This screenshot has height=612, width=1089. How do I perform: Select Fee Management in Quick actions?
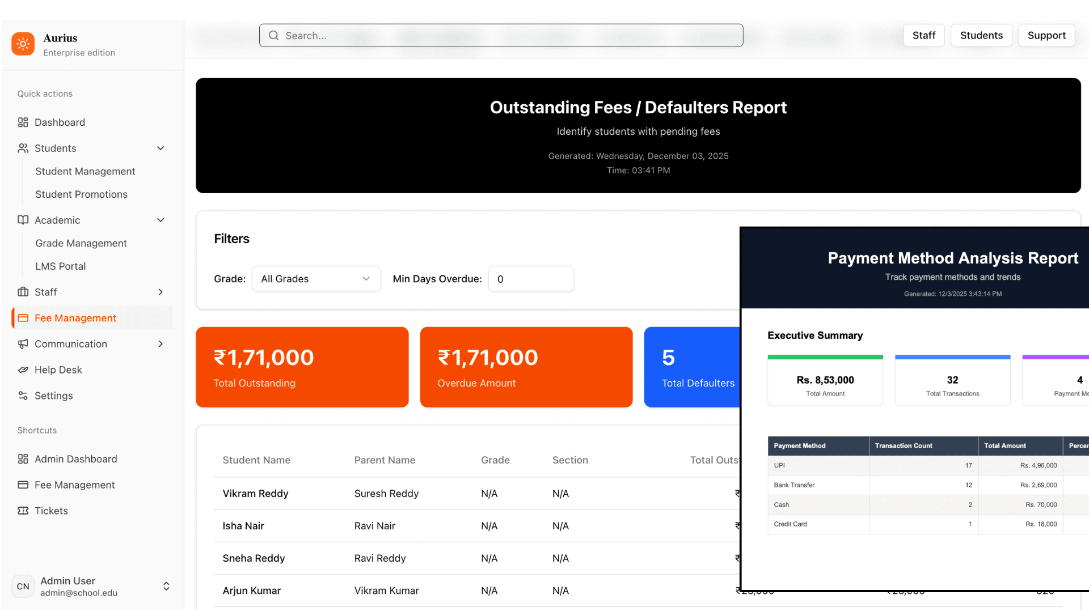tap(75, 318)
